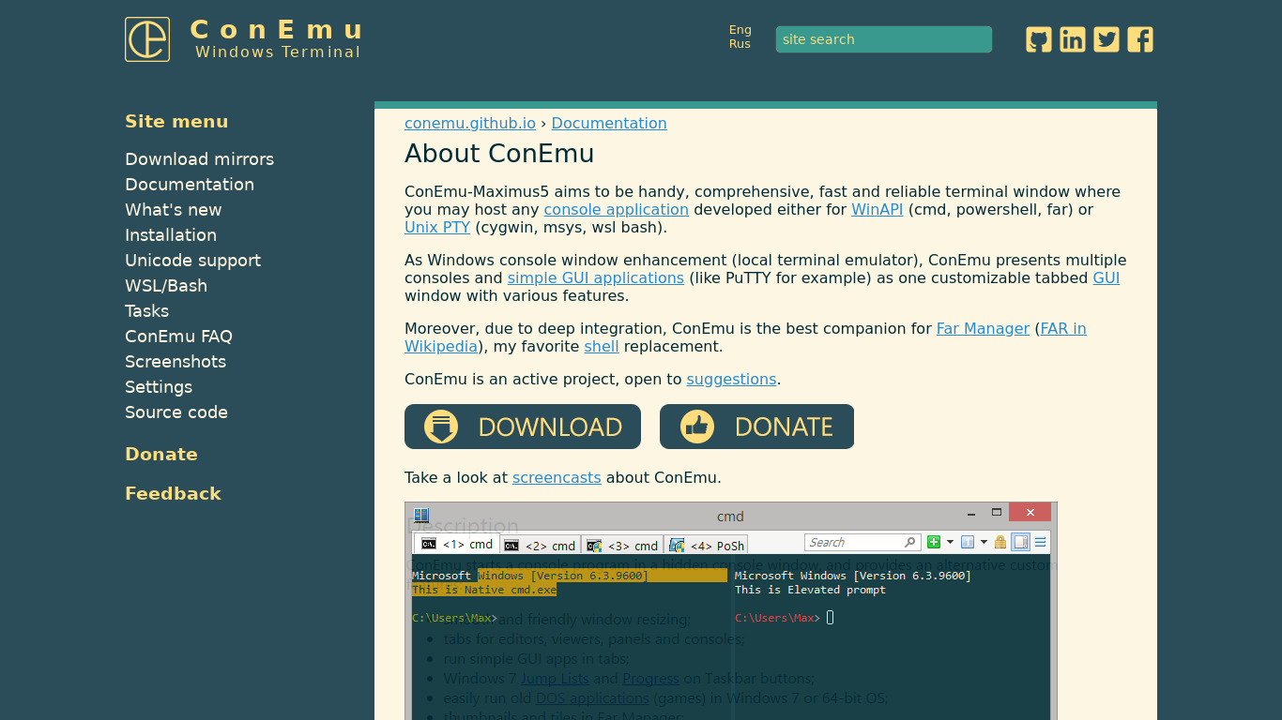Focus the site search field

[x=884, y=39]
